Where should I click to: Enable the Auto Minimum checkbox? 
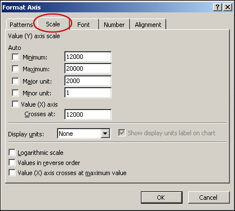15,57
